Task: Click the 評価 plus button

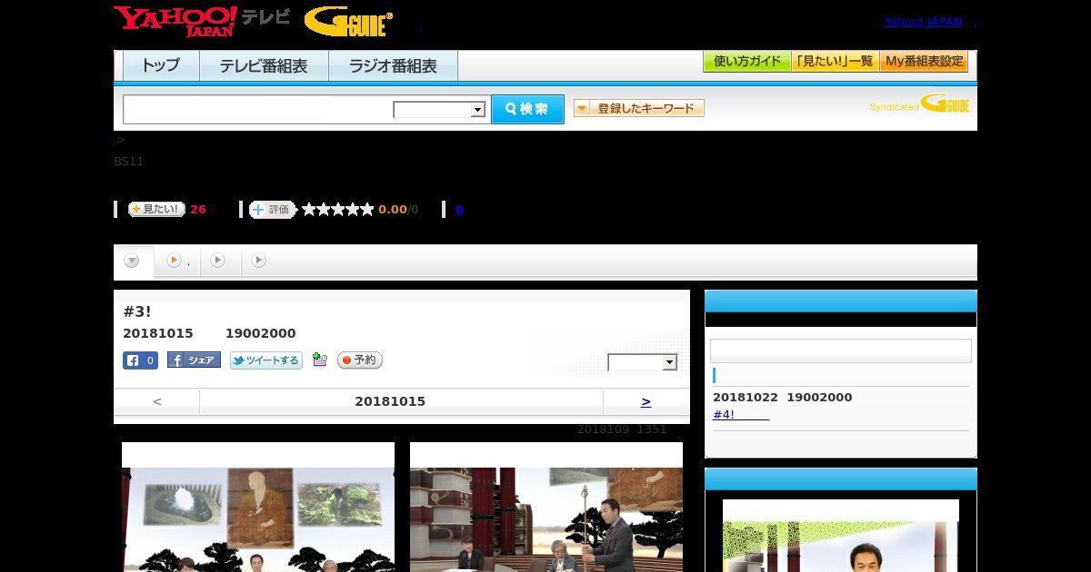Action: [273, 210]
